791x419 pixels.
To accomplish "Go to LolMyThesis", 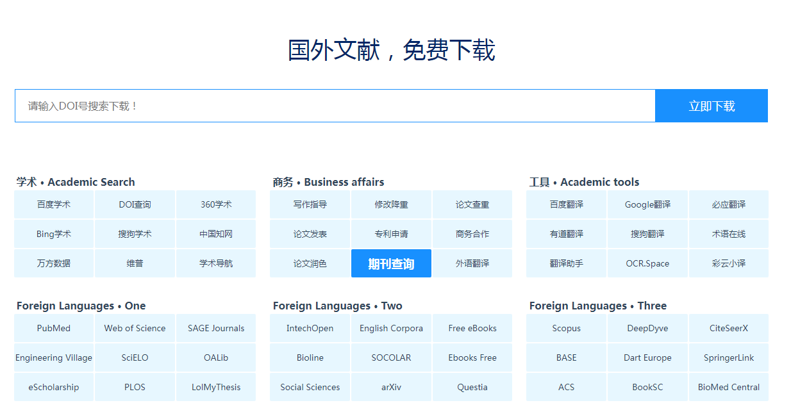I will [216, 387].
